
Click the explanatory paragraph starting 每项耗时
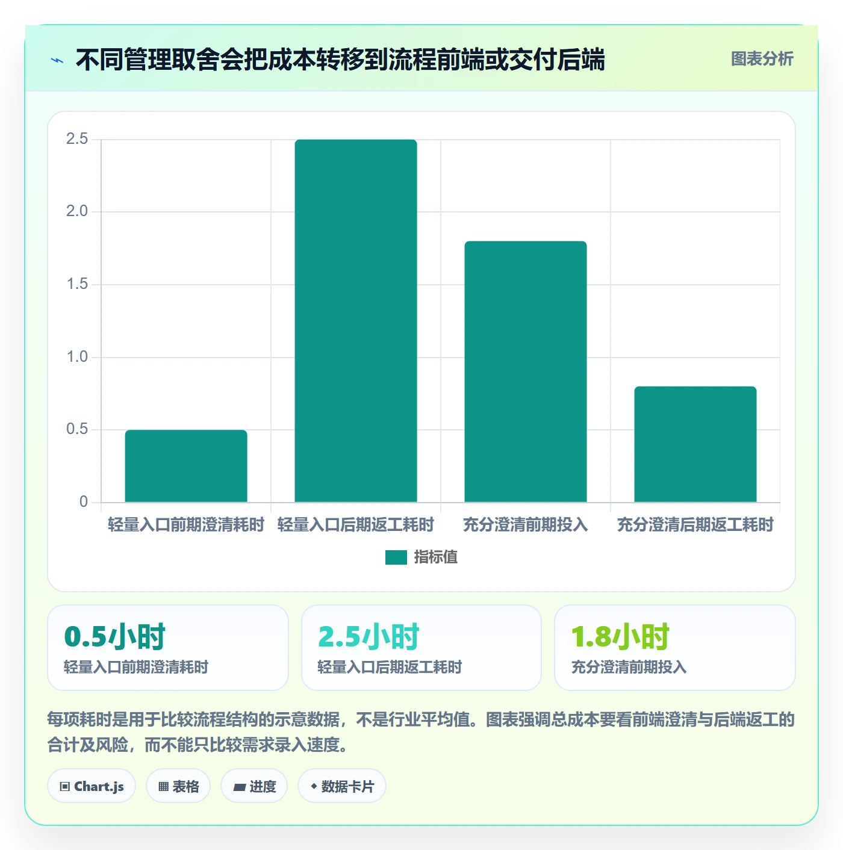pos(421,732)
